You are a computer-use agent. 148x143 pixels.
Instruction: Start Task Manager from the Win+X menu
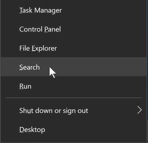click(74, 10)
